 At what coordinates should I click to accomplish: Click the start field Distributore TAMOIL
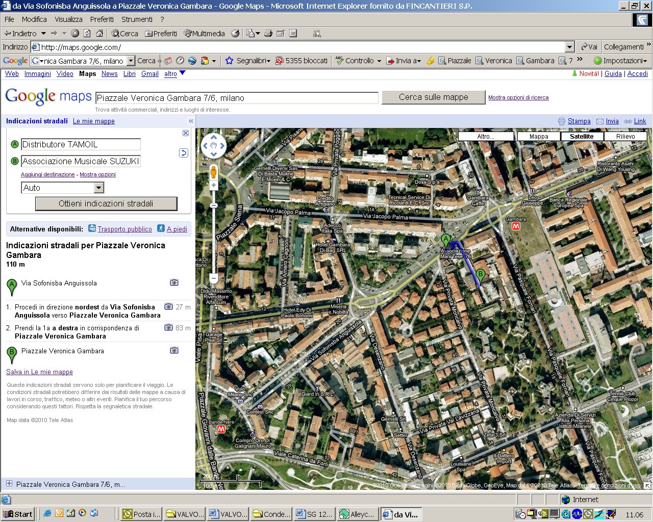click(81, 144)
